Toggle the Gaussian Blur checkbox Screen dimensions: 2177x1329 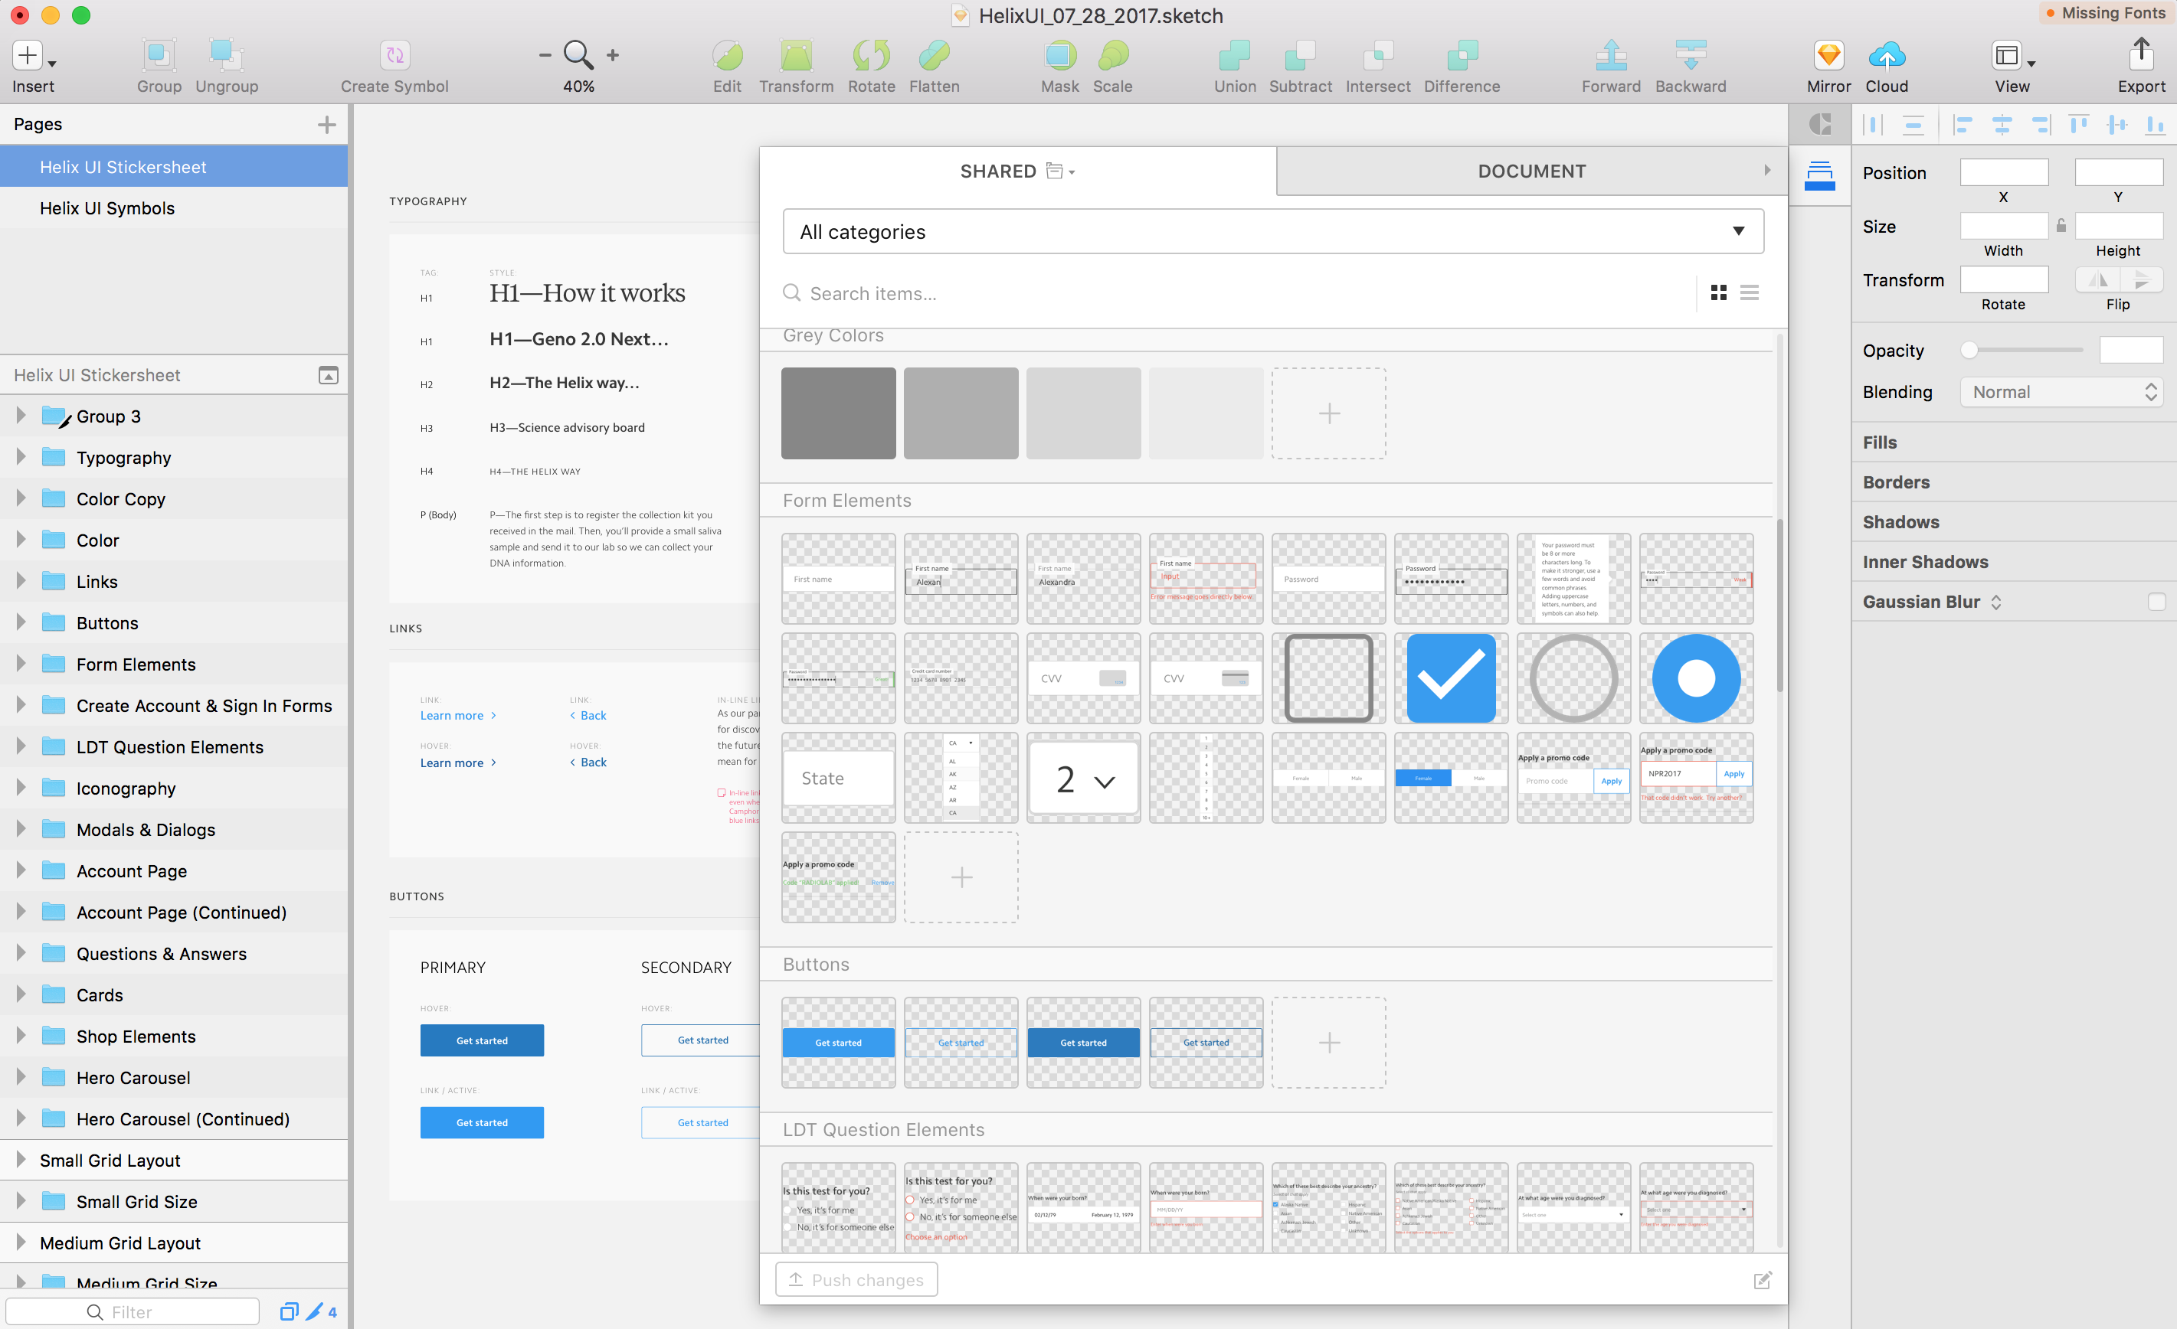click(x=2156, y=602)
